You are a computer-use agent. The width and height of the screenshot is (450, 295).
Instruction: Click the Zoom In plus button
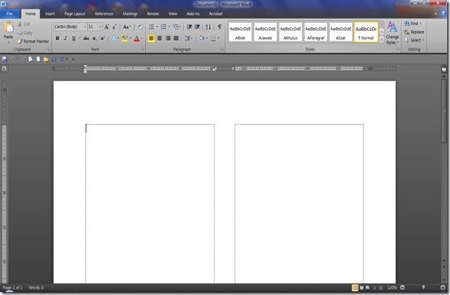tap(443, 287)
